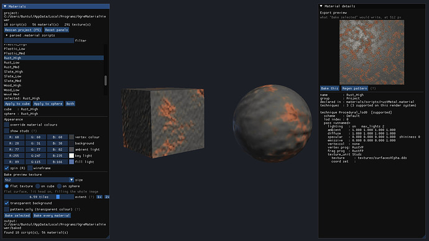The image size is (429, 241).
Task: Select Slate_Med in material list
Action: [53, 81]
